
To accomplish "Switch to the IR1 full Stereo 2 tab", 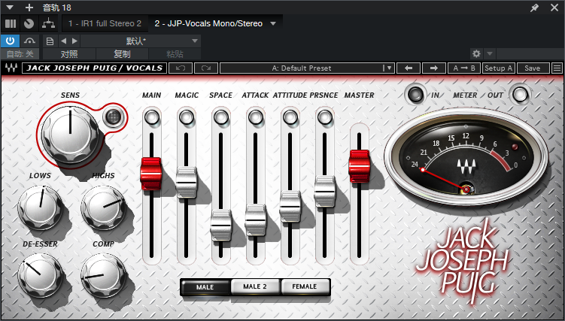I will tap(105, 24).
